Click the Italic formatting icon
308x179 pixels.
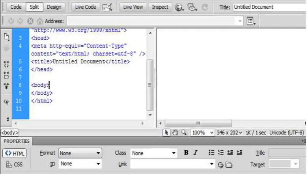point(195,153)
